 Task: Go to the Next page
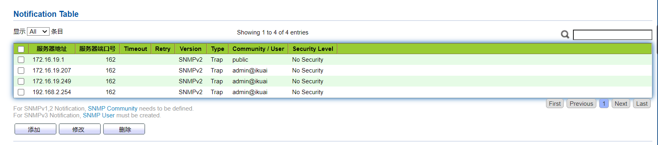point(621,103)
